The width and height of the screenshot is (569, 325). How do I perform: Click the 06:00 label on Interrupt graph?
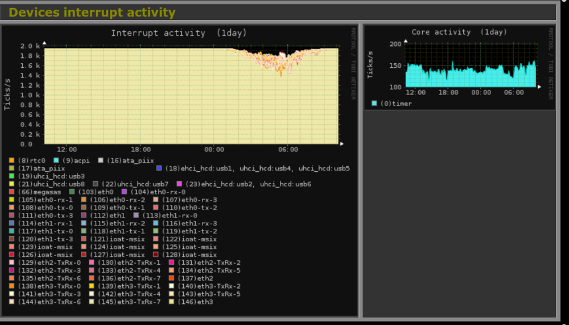(288, 150)
